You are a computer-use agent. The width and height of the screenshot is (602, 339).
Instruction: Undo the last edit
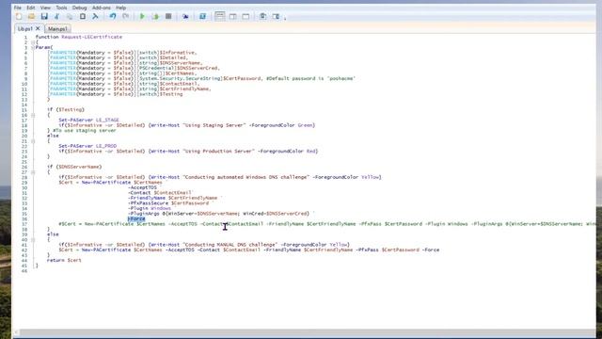click(x=113, y=17)
